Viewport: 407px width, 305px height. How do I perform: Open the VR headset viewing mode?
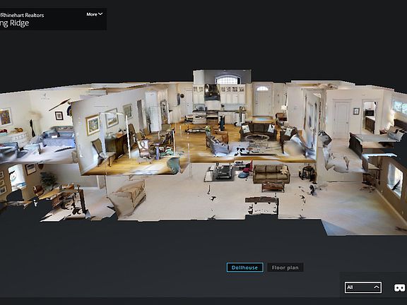coord(399,287)
